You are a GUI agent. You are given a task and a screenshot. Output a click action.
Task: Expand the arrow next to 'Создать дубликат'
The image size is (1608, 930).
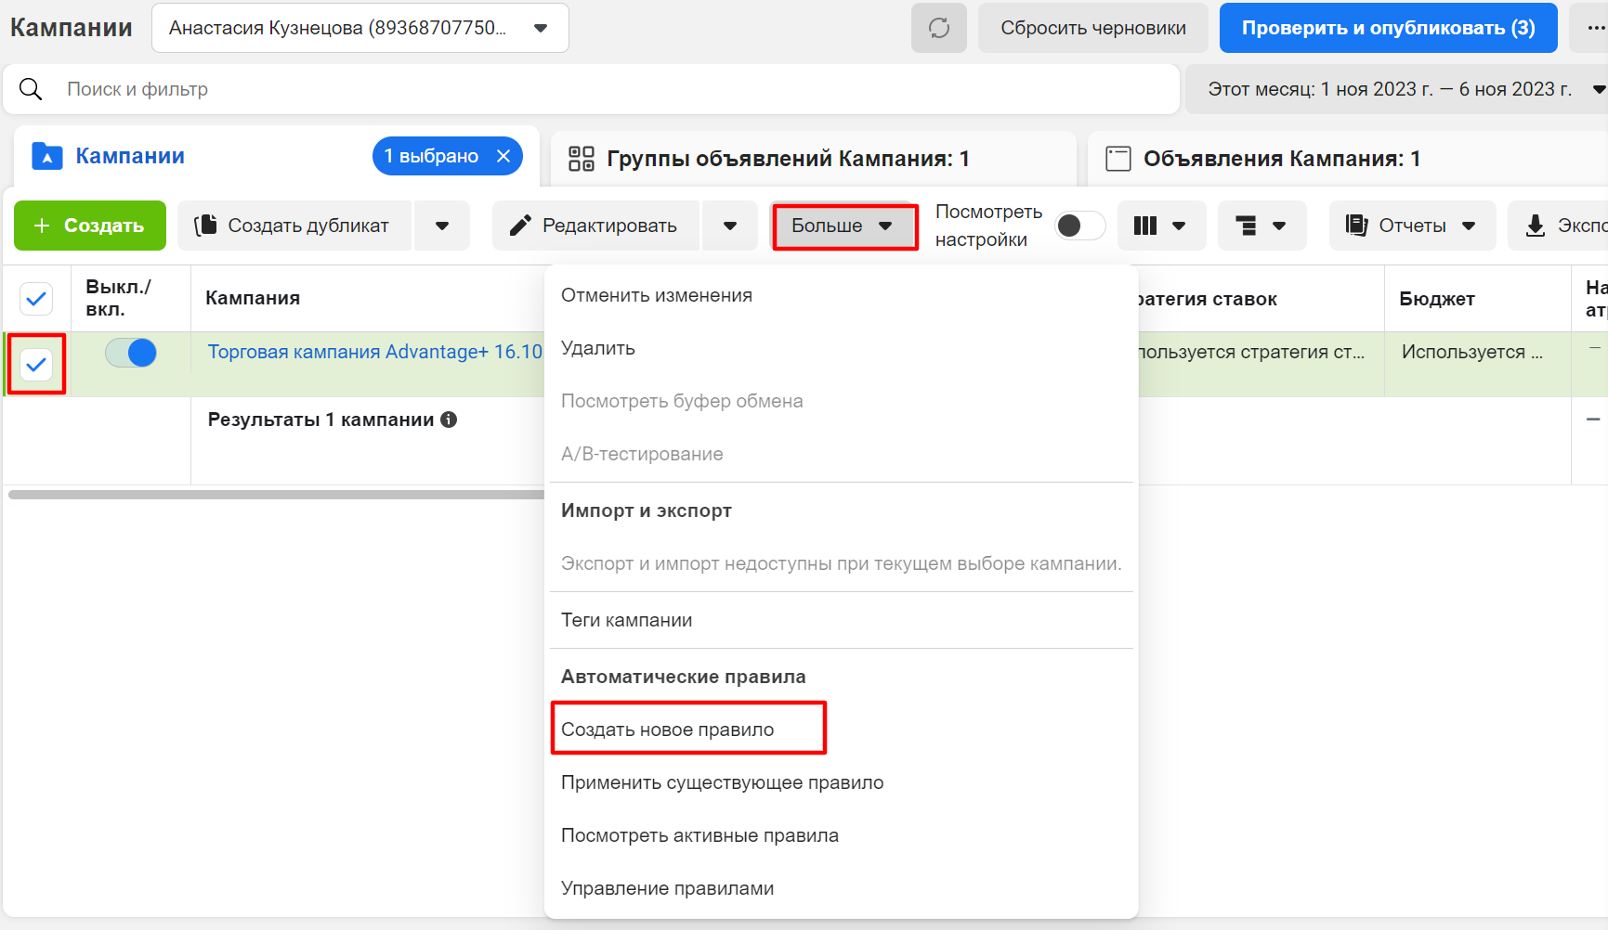442,226
